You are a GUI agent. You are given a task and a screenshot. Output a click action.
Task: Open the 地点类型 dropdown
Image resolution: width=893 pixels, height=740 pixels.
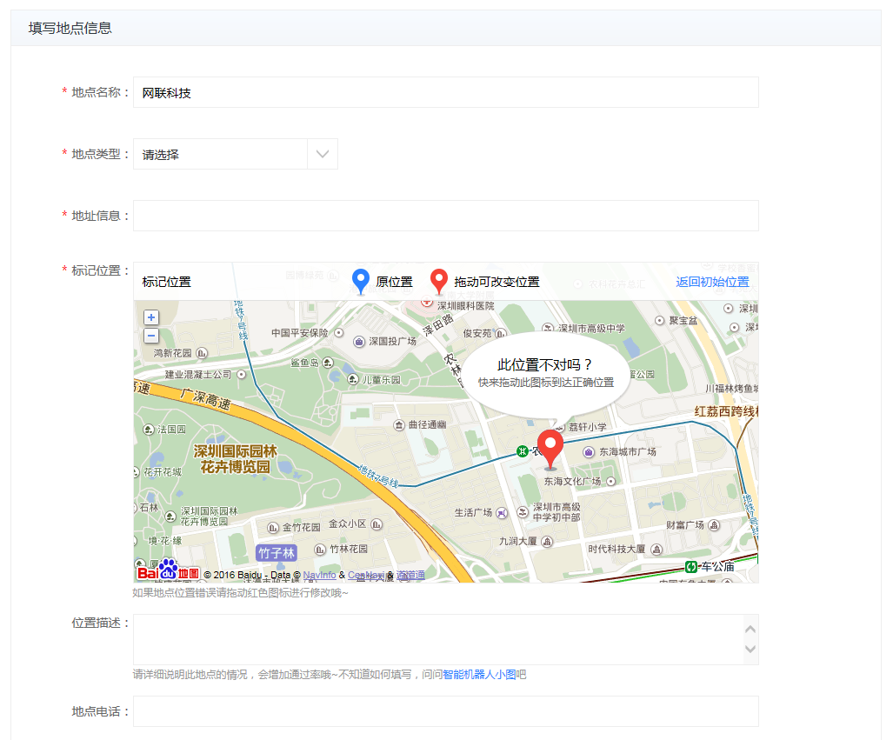(x=221, y=154)
